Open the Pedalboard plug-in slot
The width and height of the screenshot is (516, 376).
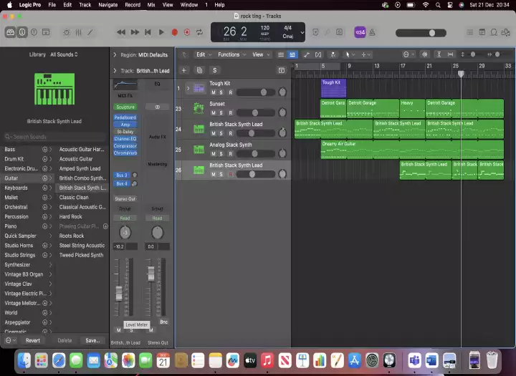point(125,117)
